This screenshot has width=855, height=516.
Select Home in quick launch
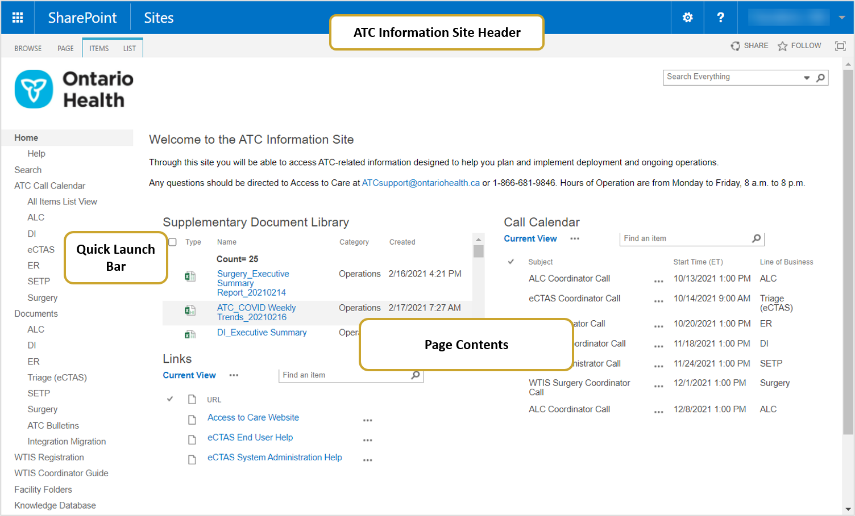point(26,137)
